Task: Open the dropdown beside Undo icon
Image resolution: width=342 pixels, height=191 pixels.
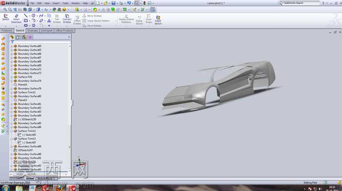Action: pyautogui.click(x=132, y=3)
